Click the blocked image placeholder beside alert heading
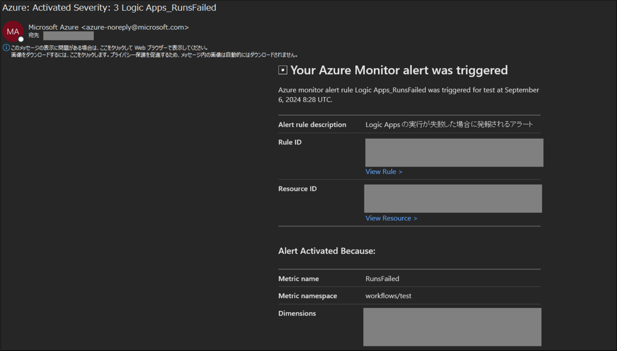This screenshot has height=351, width=617. (282, 71)
